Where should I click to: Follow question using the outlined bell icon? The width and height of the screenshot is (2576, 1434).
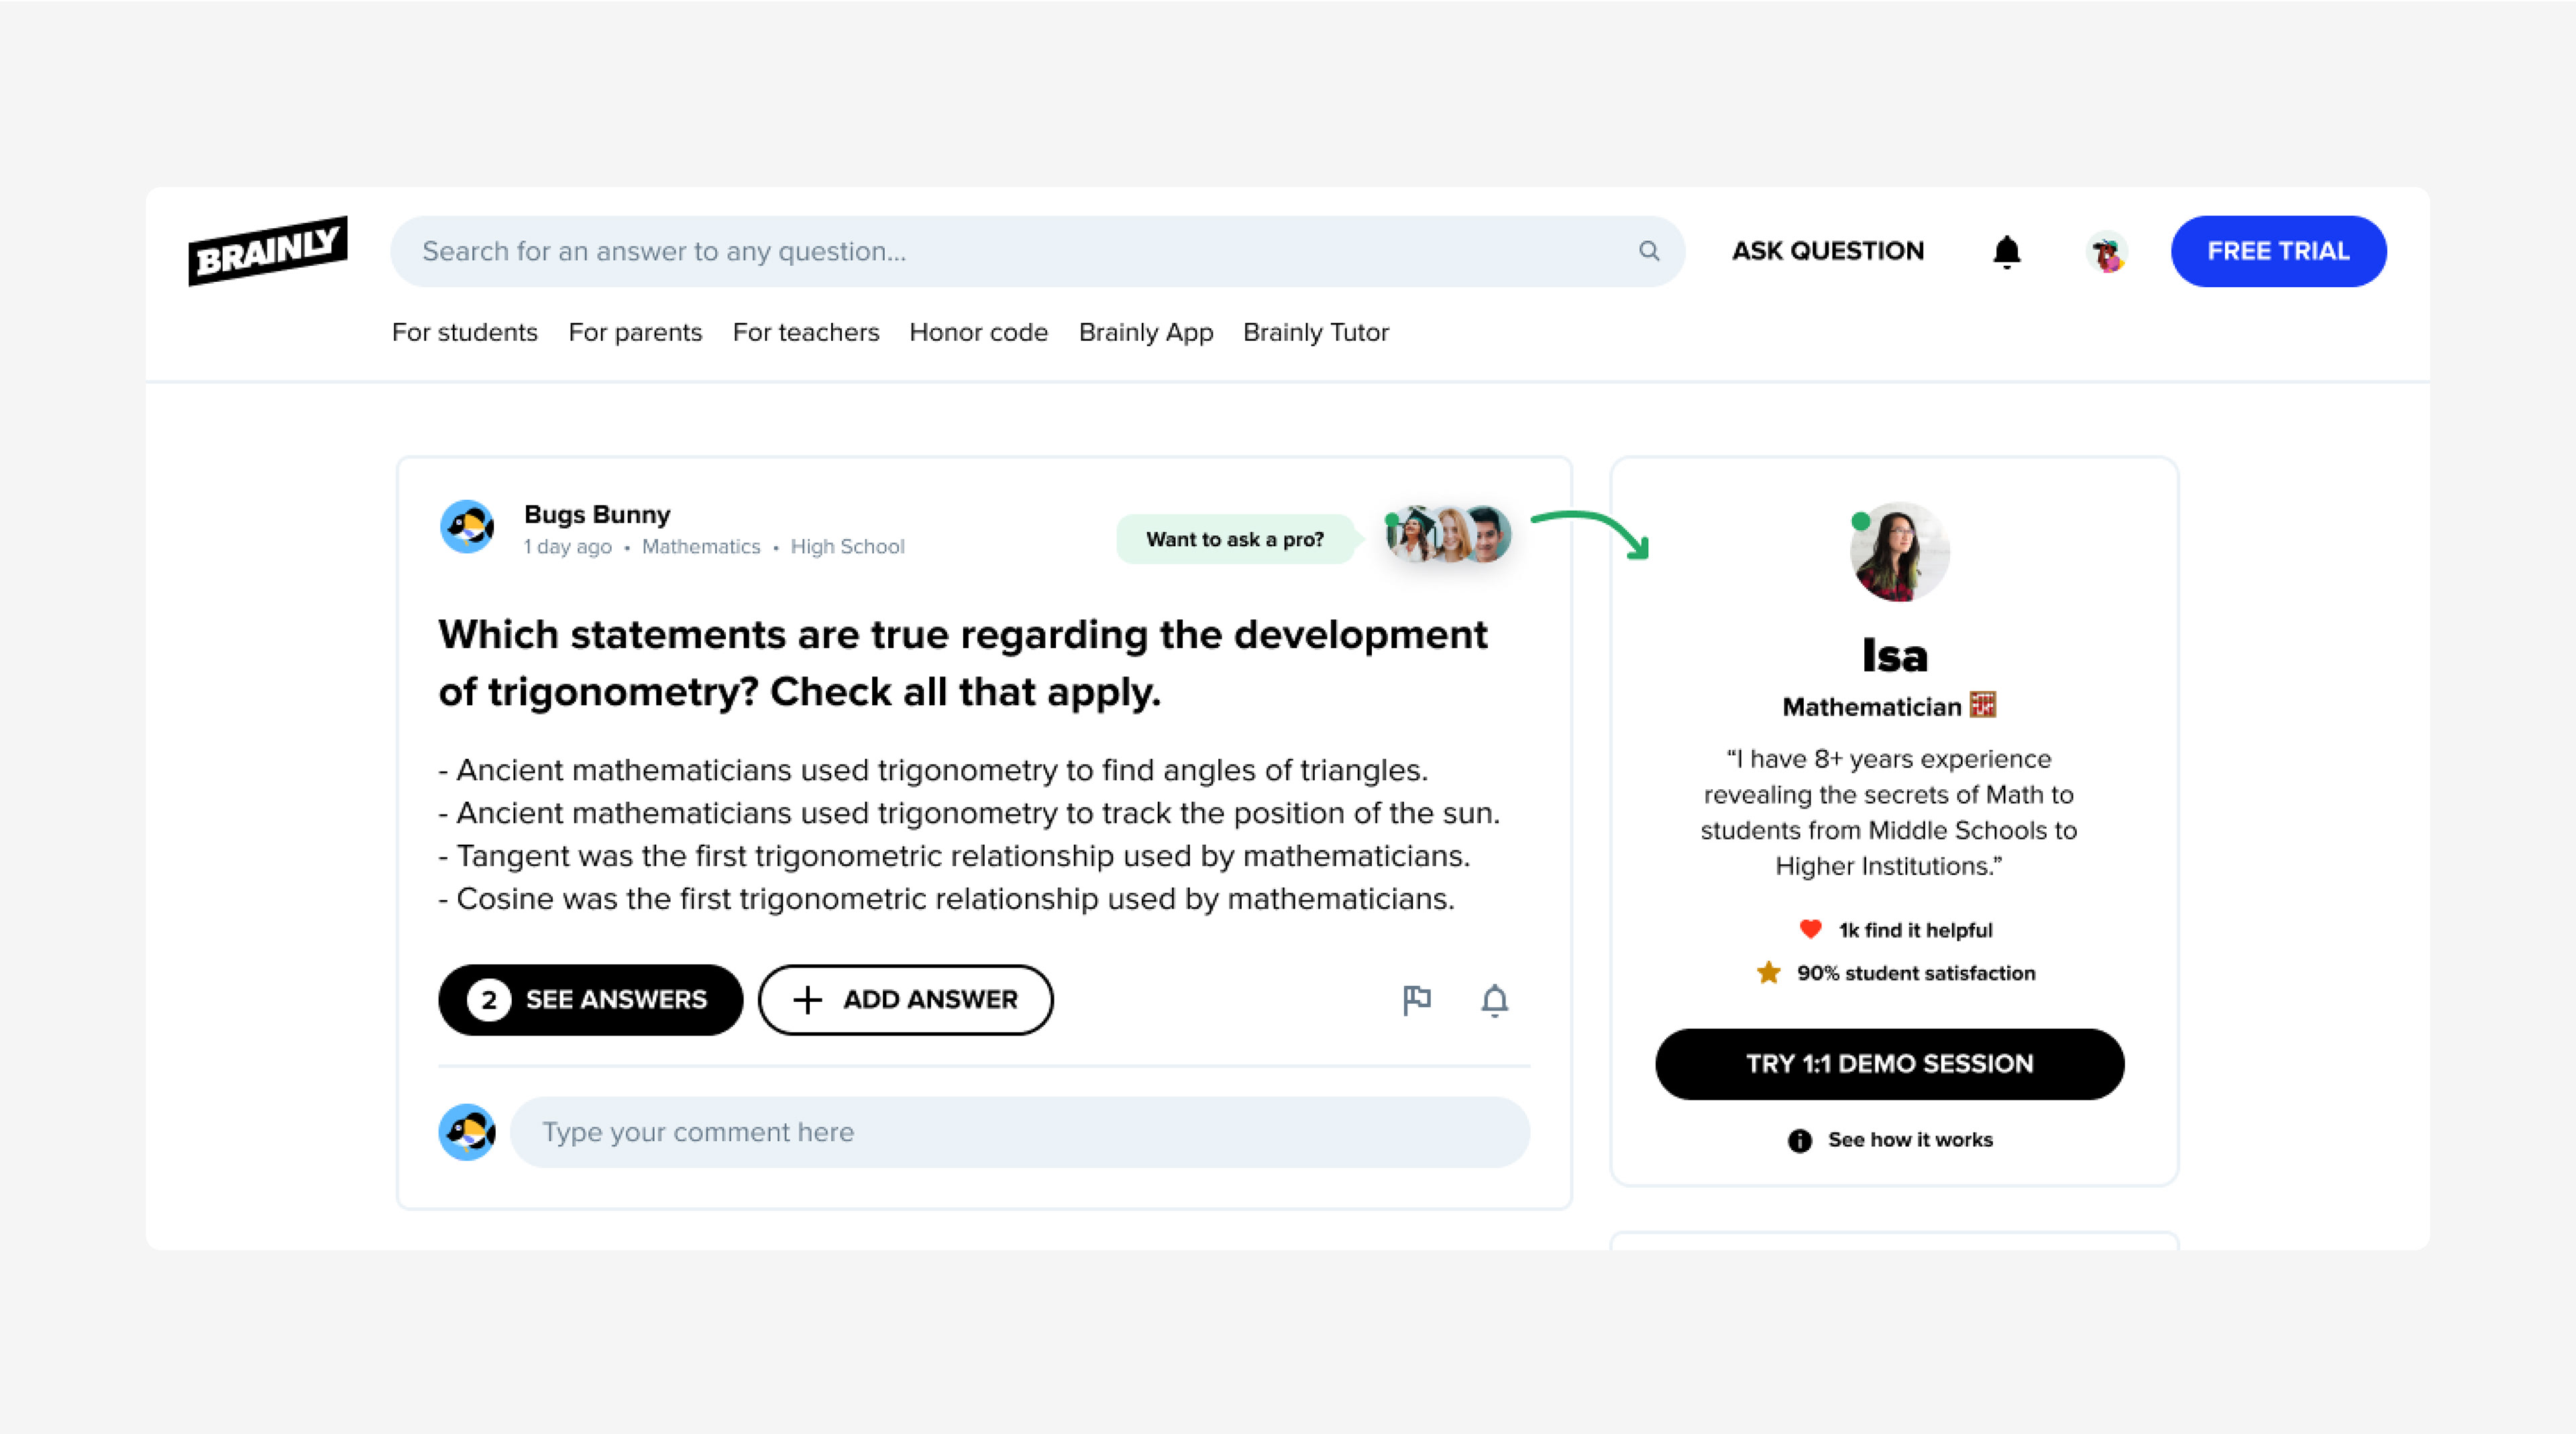pyautogui.click(x=1494, y=1000)
